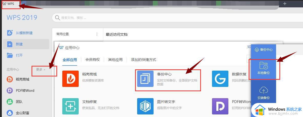Click 图片转文字 title in app list
This screenshot has height=117, width=303.
pos(166,102)
